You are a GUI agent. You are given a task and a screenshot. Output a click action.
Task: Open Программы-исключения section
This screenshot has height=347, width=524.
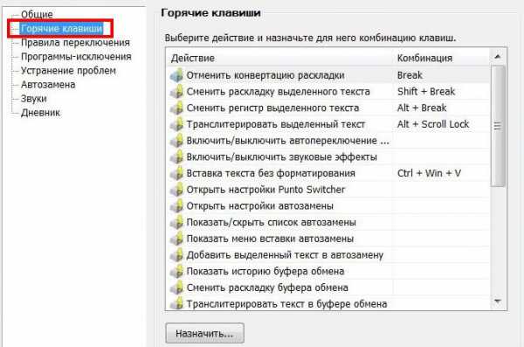point(76,57)
